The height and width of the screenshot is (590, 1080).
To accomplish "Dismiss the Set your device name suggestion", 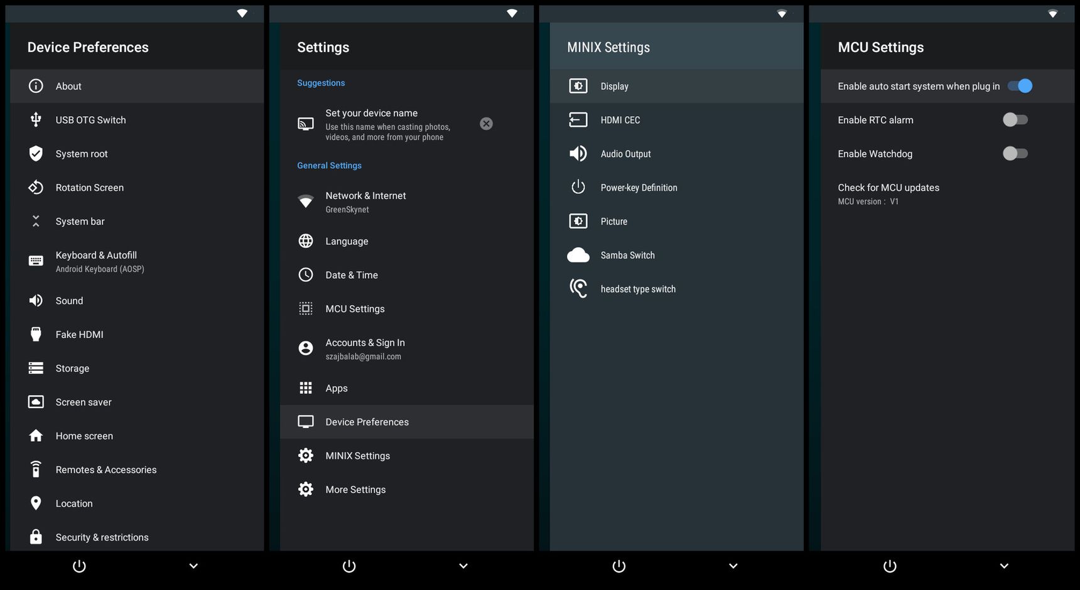I will (x=487, y=124).
